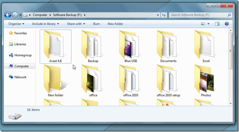Open the Share with menu
The width and height of the screenshot is (239, 132).
pos(76,24)
